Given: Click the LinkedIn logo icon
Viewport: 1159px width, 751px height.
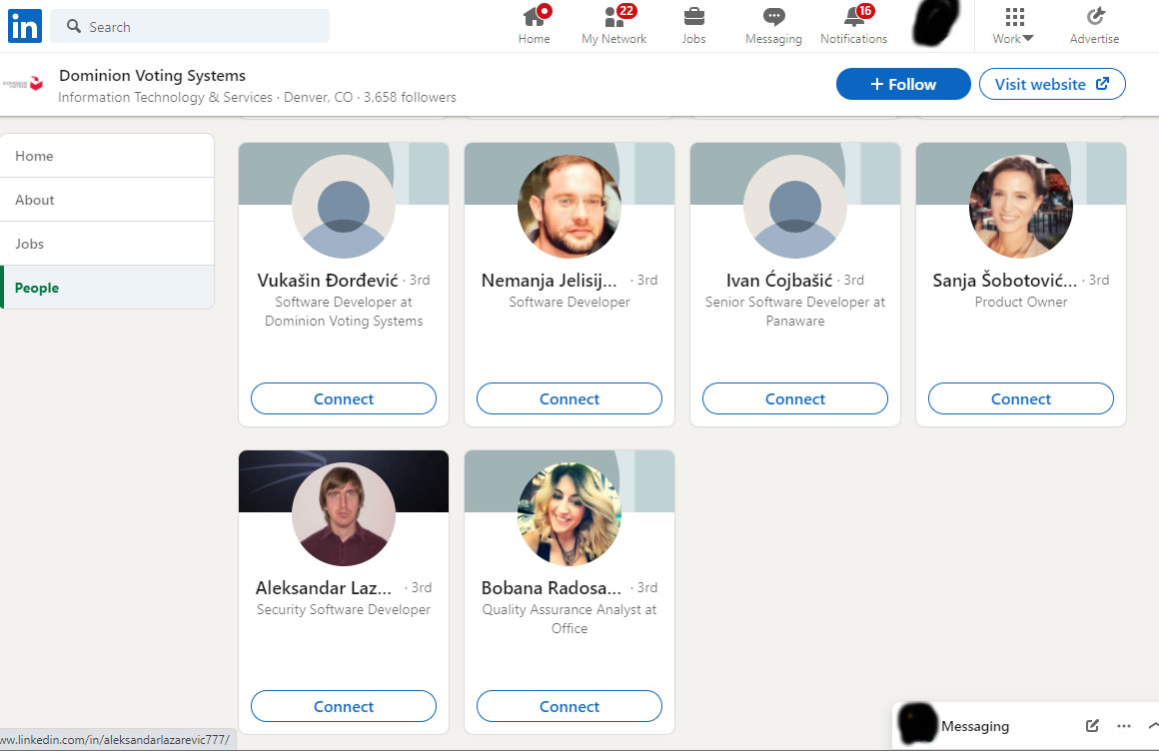Looking at the screenshot, I should point(24,26).
